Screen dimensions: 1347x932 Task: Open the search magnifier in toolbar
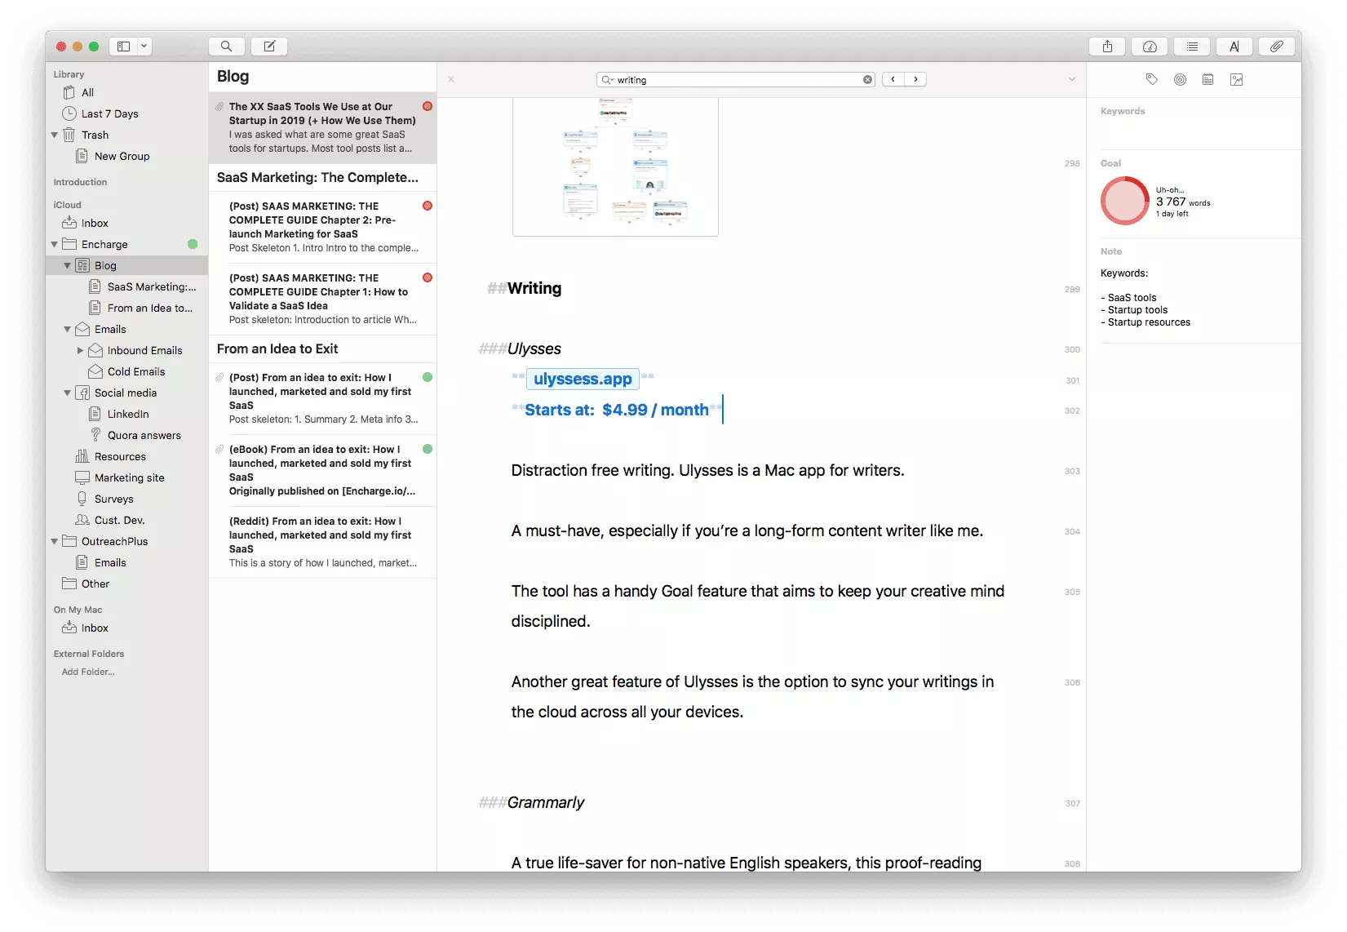(227, 47)
